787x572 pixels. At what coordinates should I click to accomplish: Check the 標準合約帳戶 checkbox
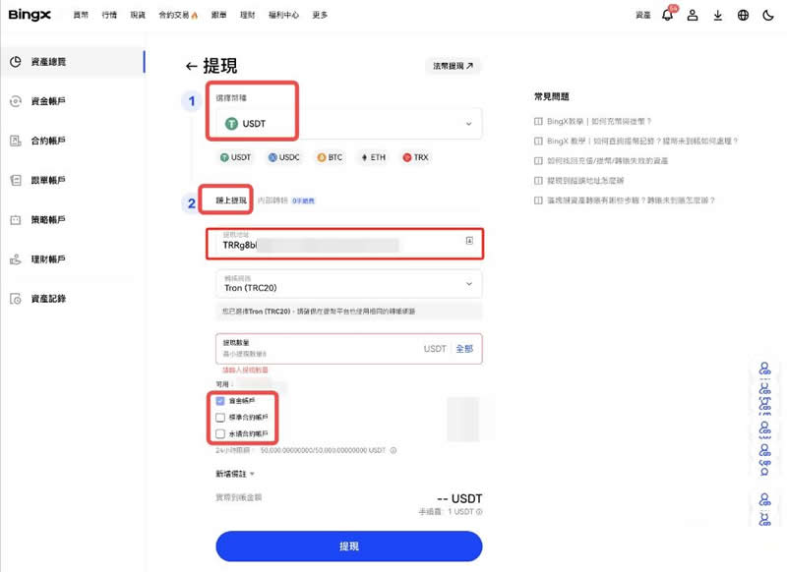(x=220, y=418)
